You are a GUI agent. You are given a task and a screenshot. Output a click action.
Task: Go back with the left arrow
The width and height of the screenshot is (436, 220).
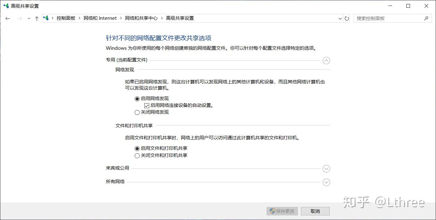click(8, 19)
